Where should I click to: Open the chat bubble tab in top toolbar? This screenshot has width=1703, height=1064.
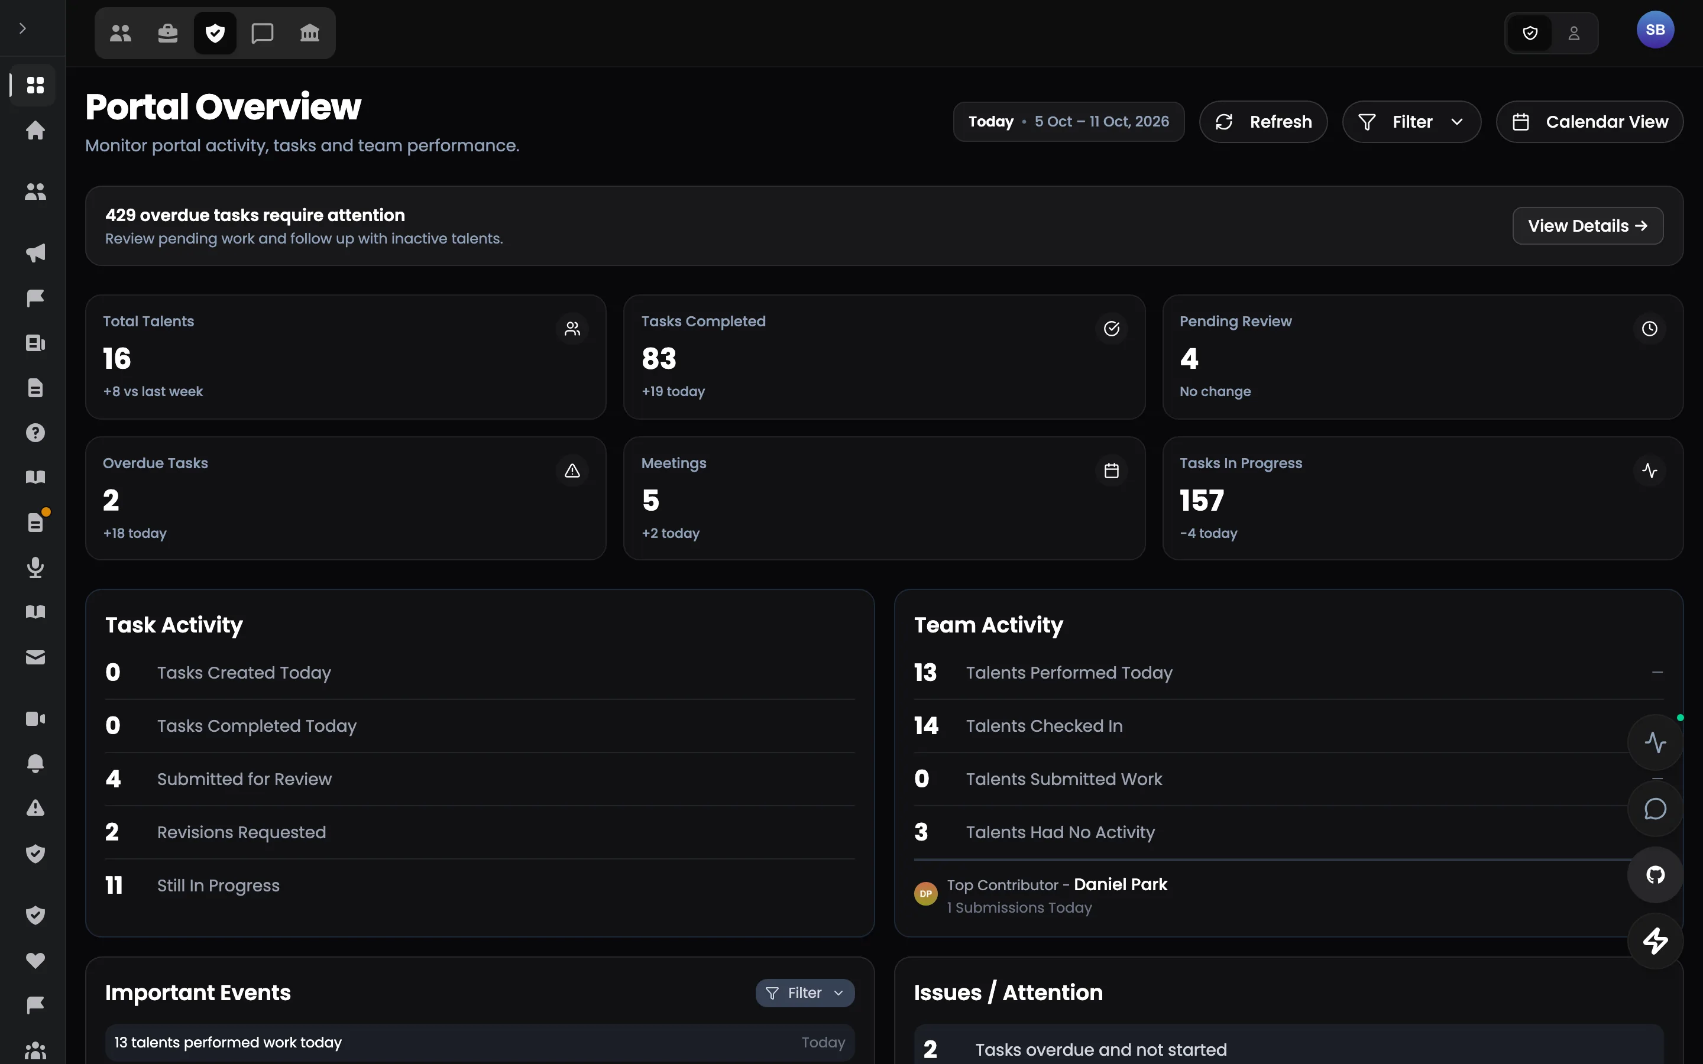point(263,33)
